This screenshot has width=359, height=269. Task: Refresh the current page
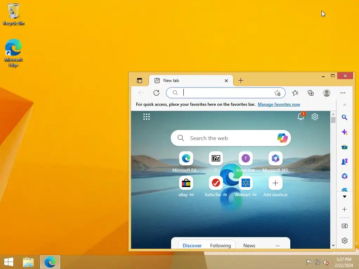(156, 92)
